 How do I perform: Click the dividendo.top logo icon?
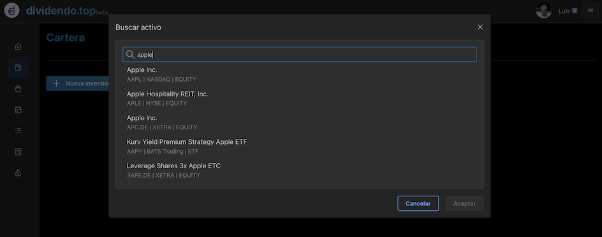pyautogui.click(x=11, y=10)
